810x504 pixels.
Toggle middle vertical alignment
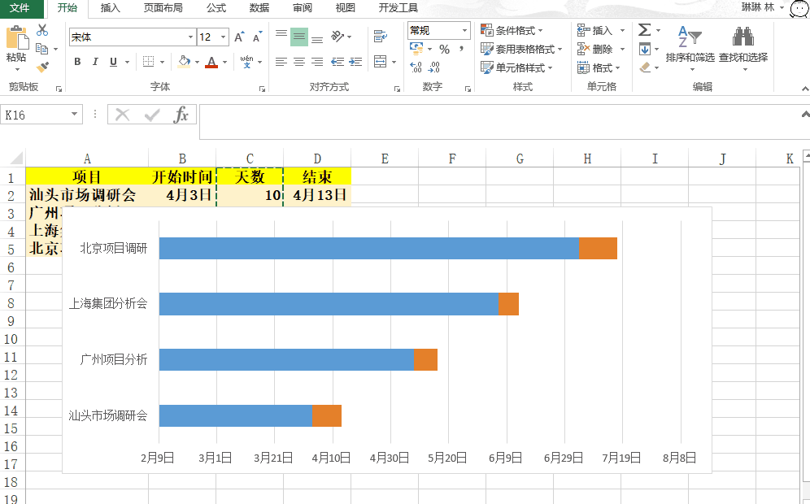pyautogui.click(x=299, y=37)
